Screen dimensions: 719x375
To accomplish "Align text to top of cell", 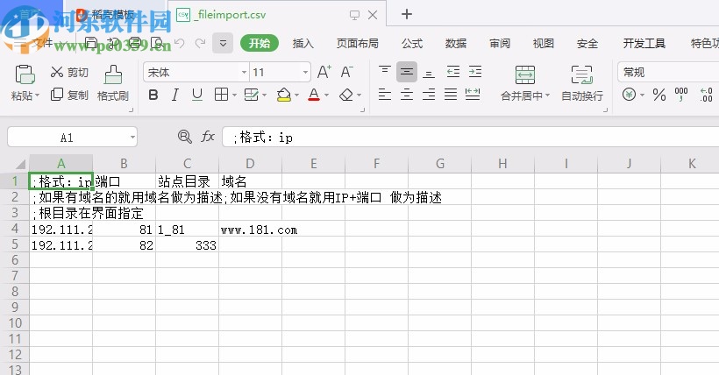I will [385, 72].
